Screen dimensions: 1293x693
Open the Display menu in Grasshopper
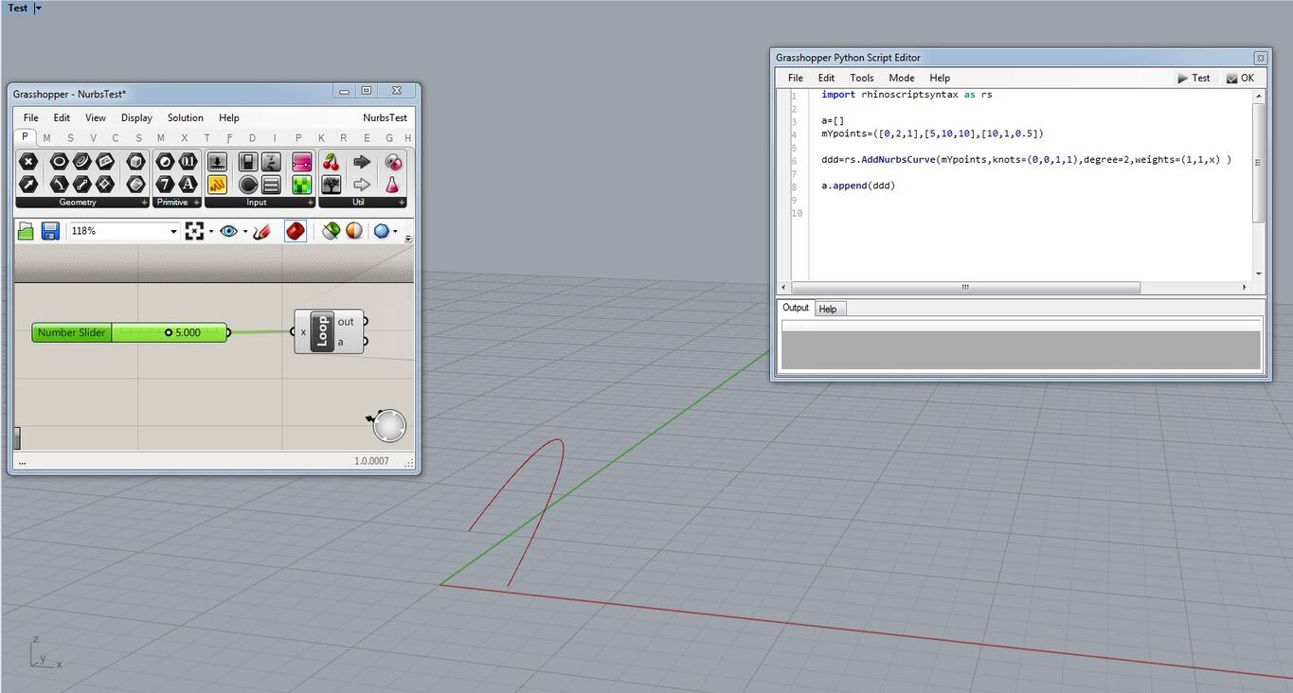136,118
